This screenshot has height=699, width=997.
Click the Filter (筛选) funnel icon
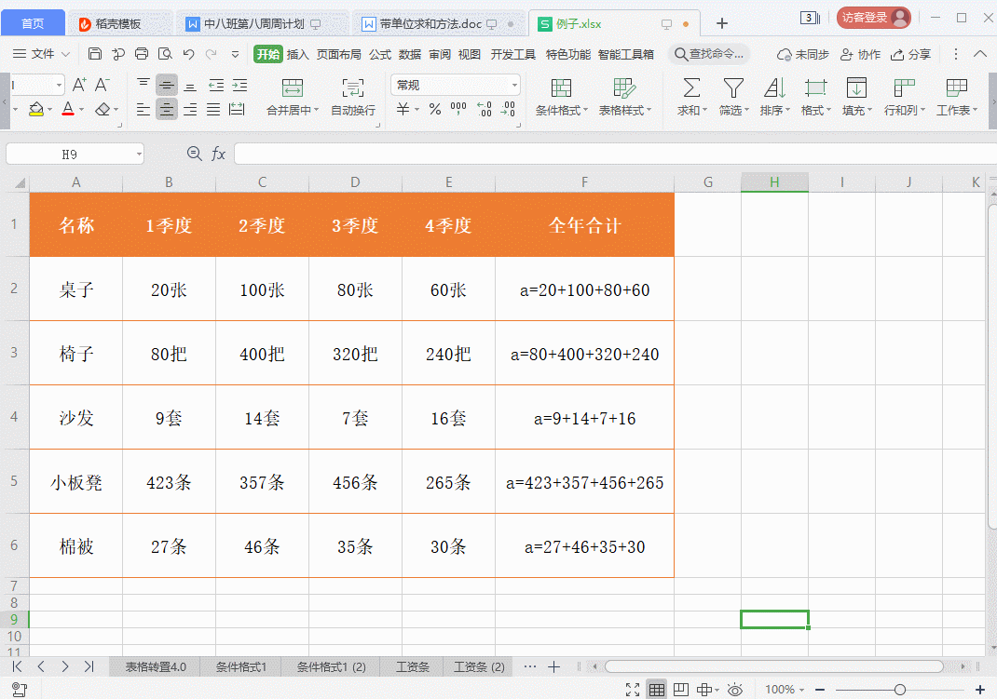pos(733,87)
